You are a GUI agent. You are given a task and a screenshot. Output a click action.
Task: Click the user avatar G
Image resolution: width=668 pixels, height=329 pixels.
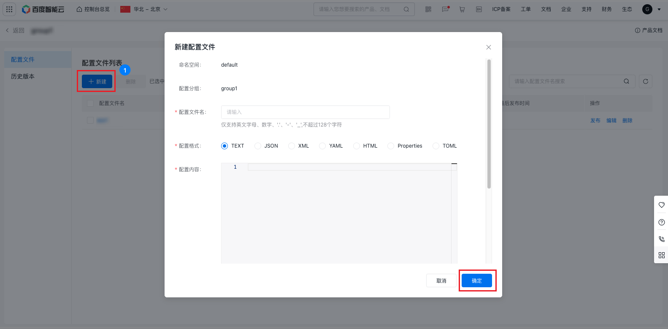(647, 9)
